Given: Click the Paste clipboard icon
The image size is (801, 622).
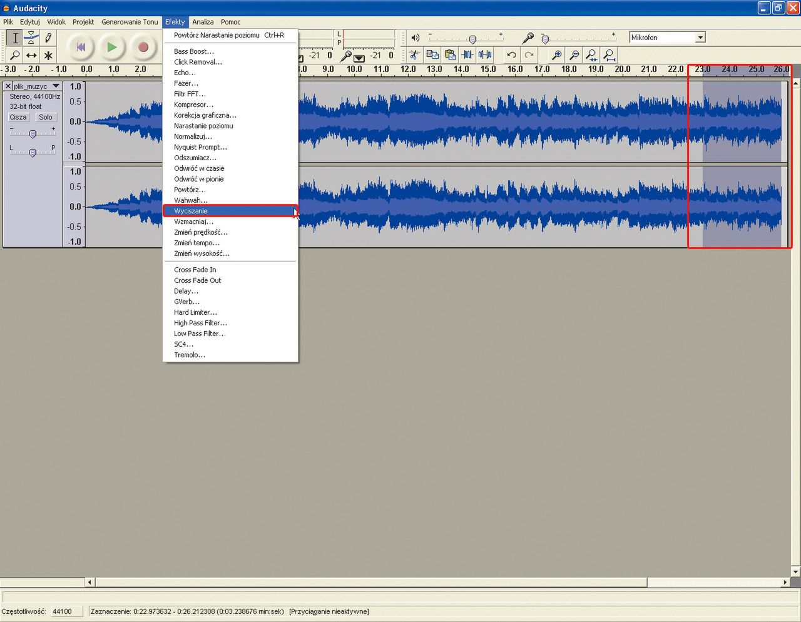Looking at the screenshot, I should [450, 55].
